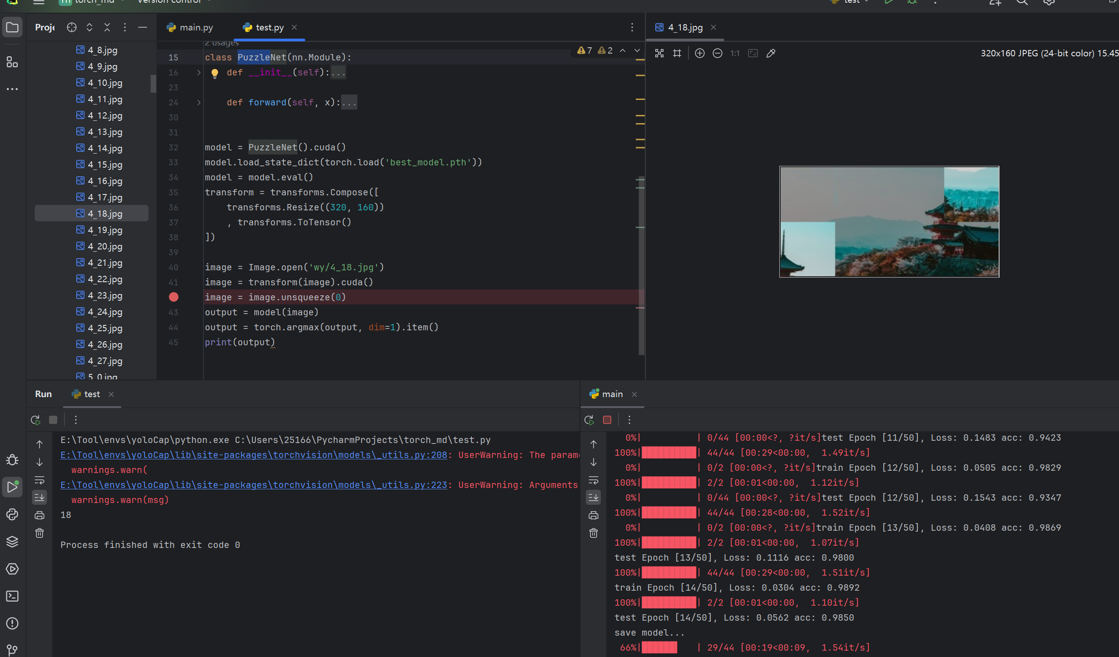Open the Git version control window
Image resolution: width=1119 pixels, height=657 pixels.
[x=12, y=650]
